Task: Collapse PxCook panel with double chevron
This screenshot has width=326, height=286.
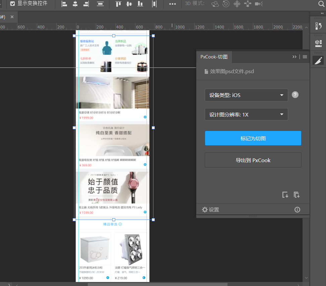Action: point(295,57)
